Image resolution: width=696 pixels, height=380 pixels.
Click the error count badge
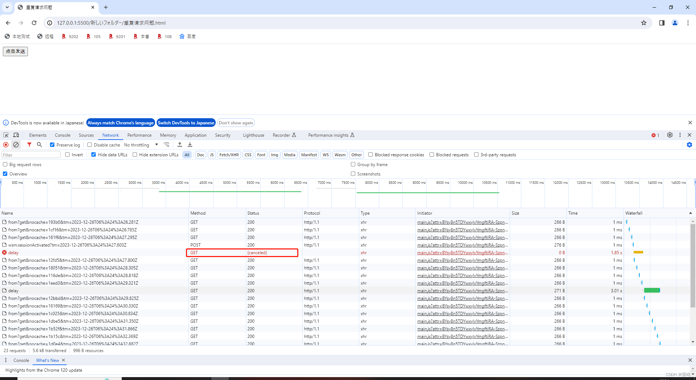tap(655, 135)
